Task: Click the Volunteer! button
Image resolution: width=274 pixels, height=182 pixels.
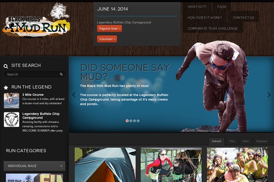Action: tap(107, 39)
